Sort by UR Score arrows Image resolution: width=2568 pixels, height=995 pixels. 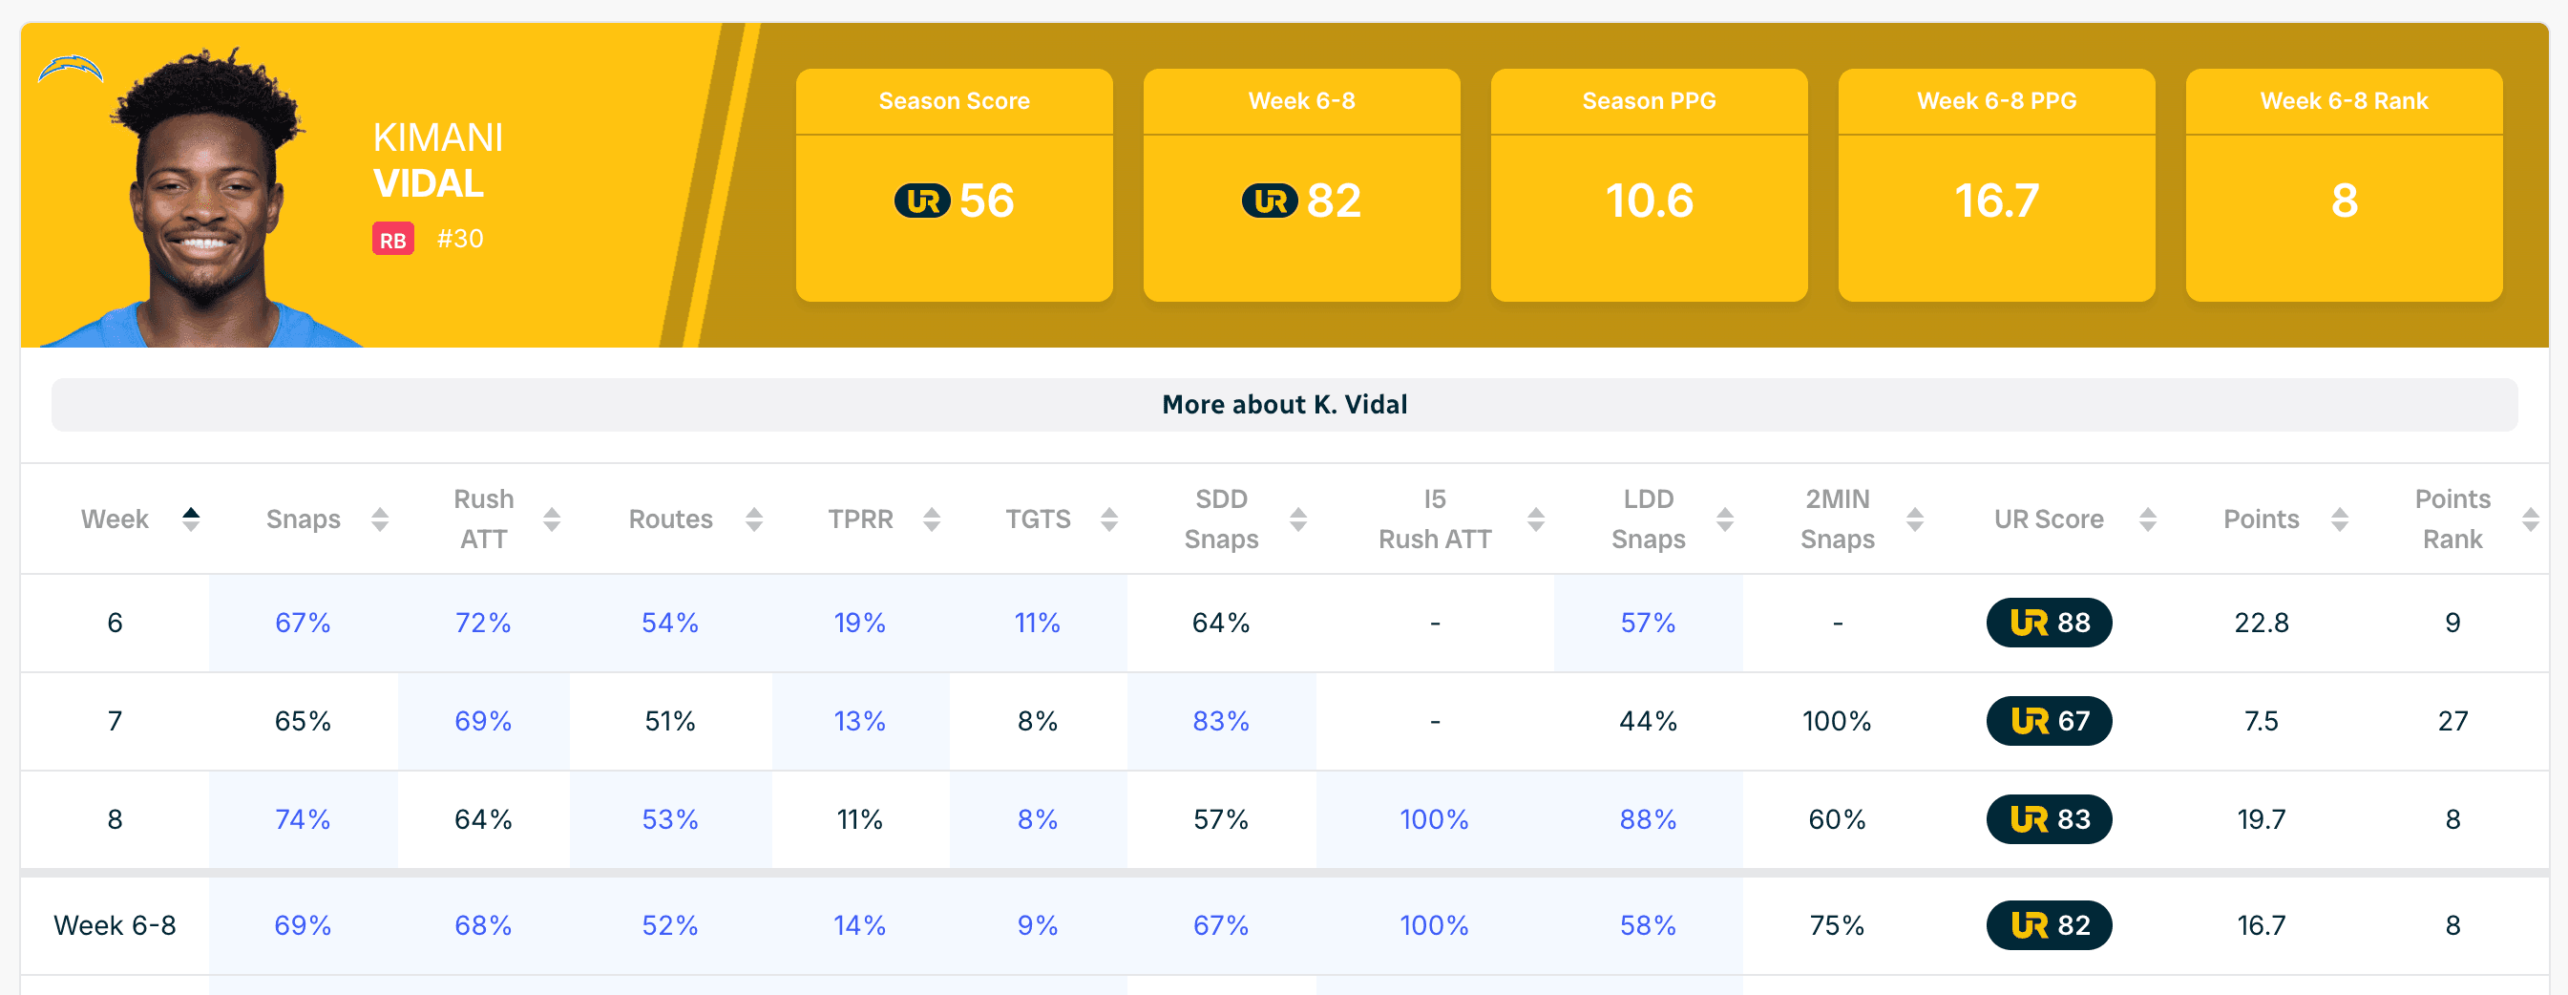pos(2148,519)
